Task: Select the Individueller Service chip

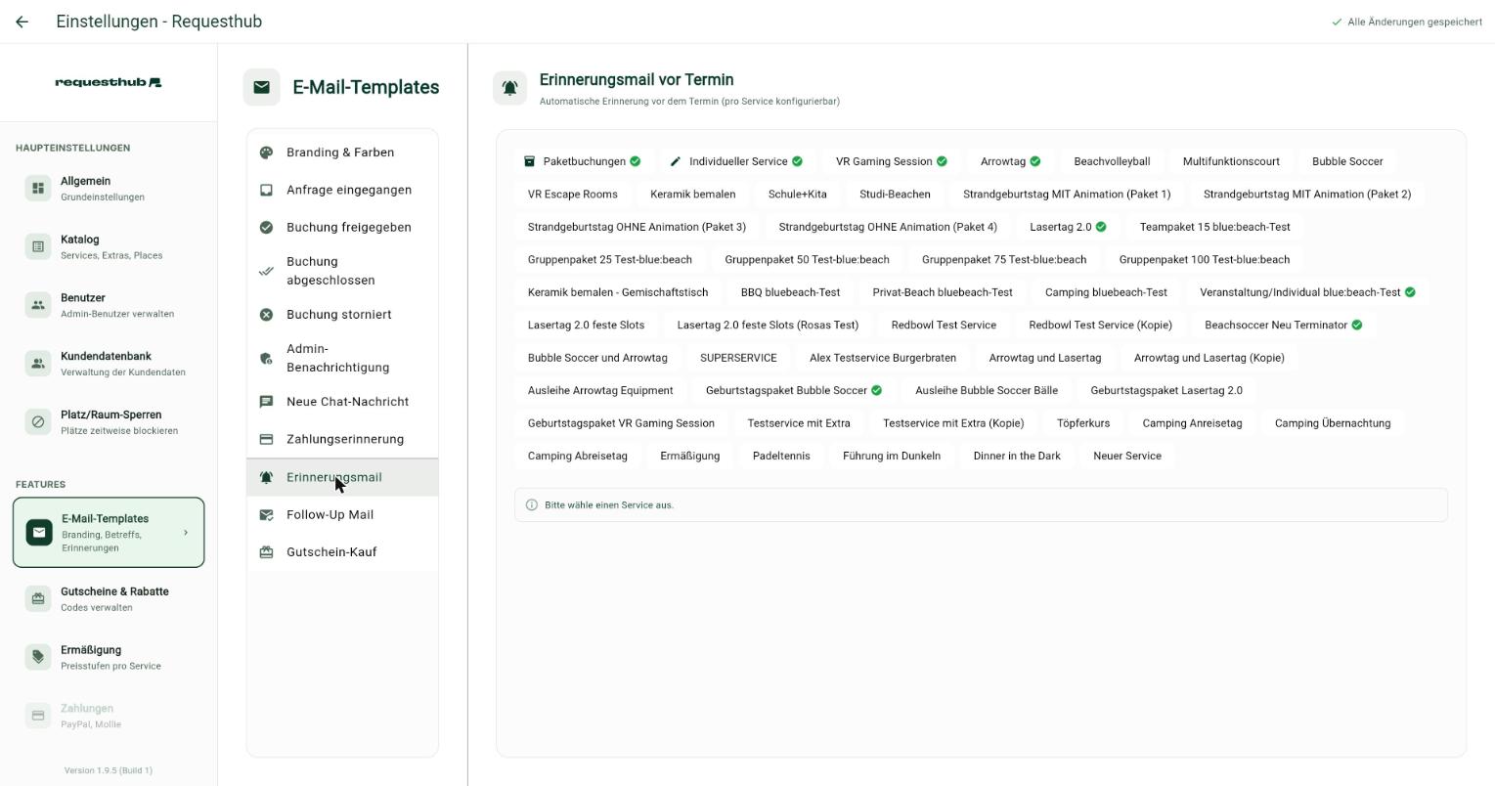Action: coord(735,161)
